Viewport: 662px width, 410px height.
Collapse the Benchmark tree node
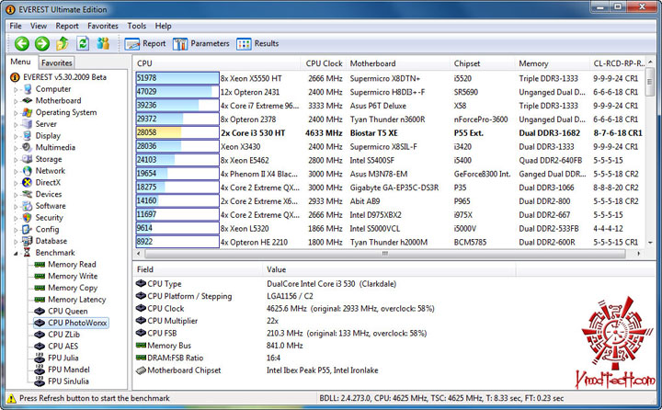(16, 254)
